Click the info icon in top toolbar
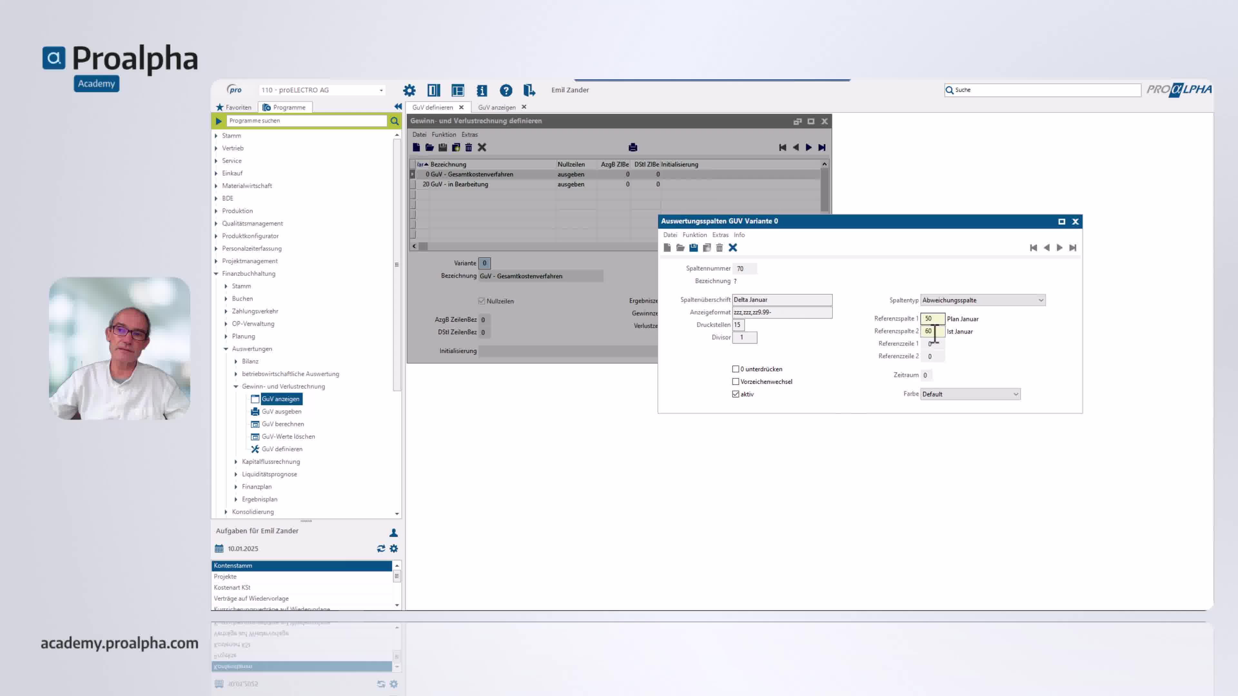 (x=482, y=90)
